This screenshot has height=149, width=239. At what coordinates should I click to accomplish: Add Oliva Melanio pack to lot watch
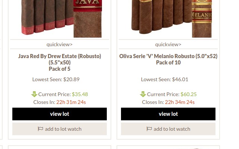pyautogui.click(x=168, y=129)
